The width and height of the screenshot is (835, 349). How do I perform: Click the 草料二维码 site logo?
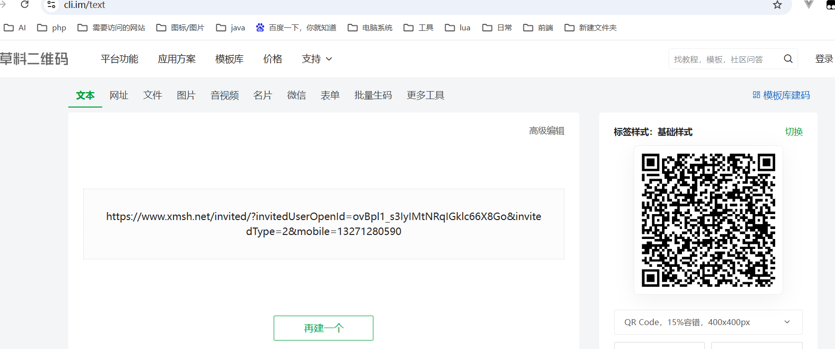coord(34,59)
